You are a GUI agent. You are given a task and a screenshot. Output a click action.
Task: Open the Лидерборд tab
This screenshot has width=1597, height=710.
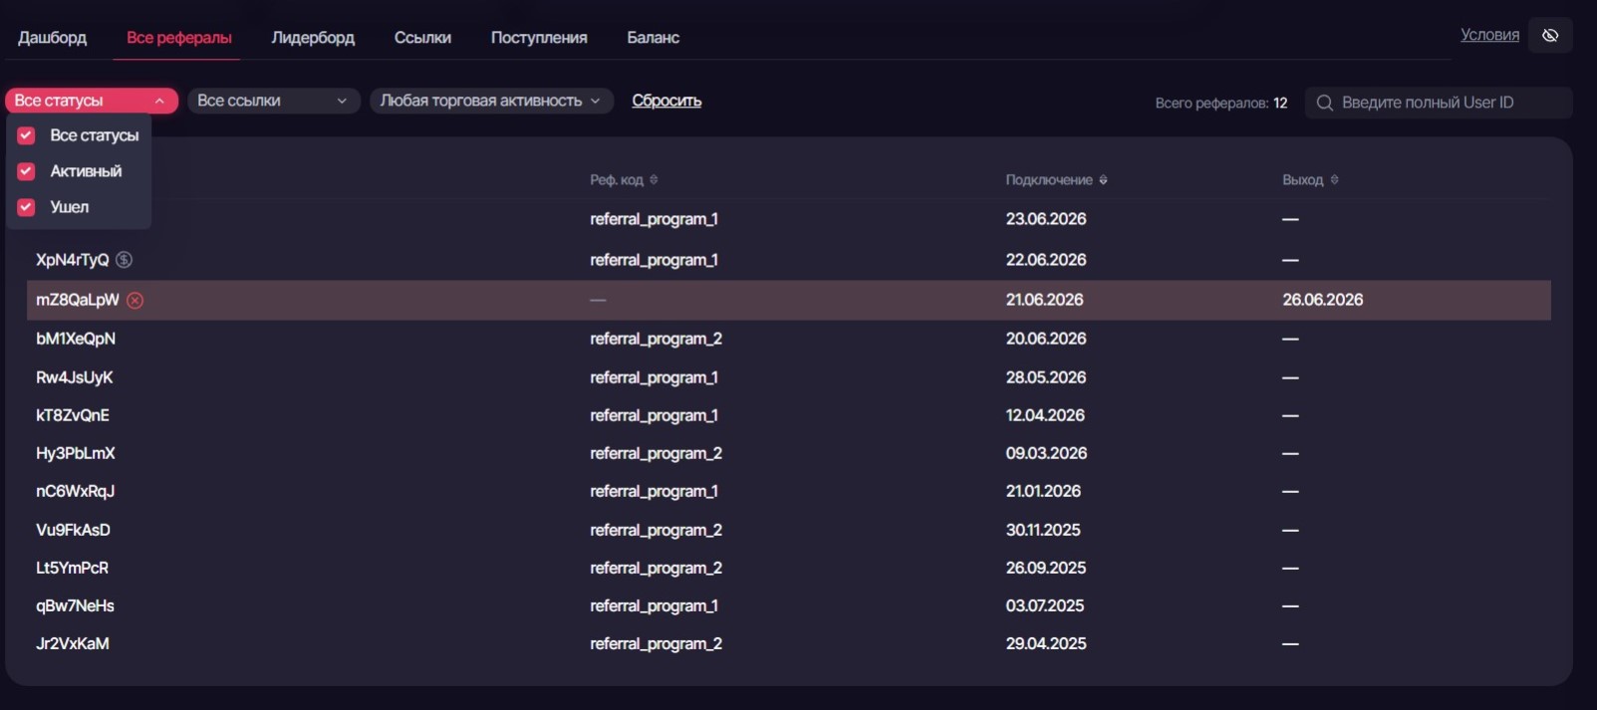(x=313, y=38)
